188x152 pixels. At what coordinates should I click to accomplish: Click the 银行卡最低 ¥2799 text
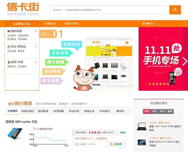point(85,144)
